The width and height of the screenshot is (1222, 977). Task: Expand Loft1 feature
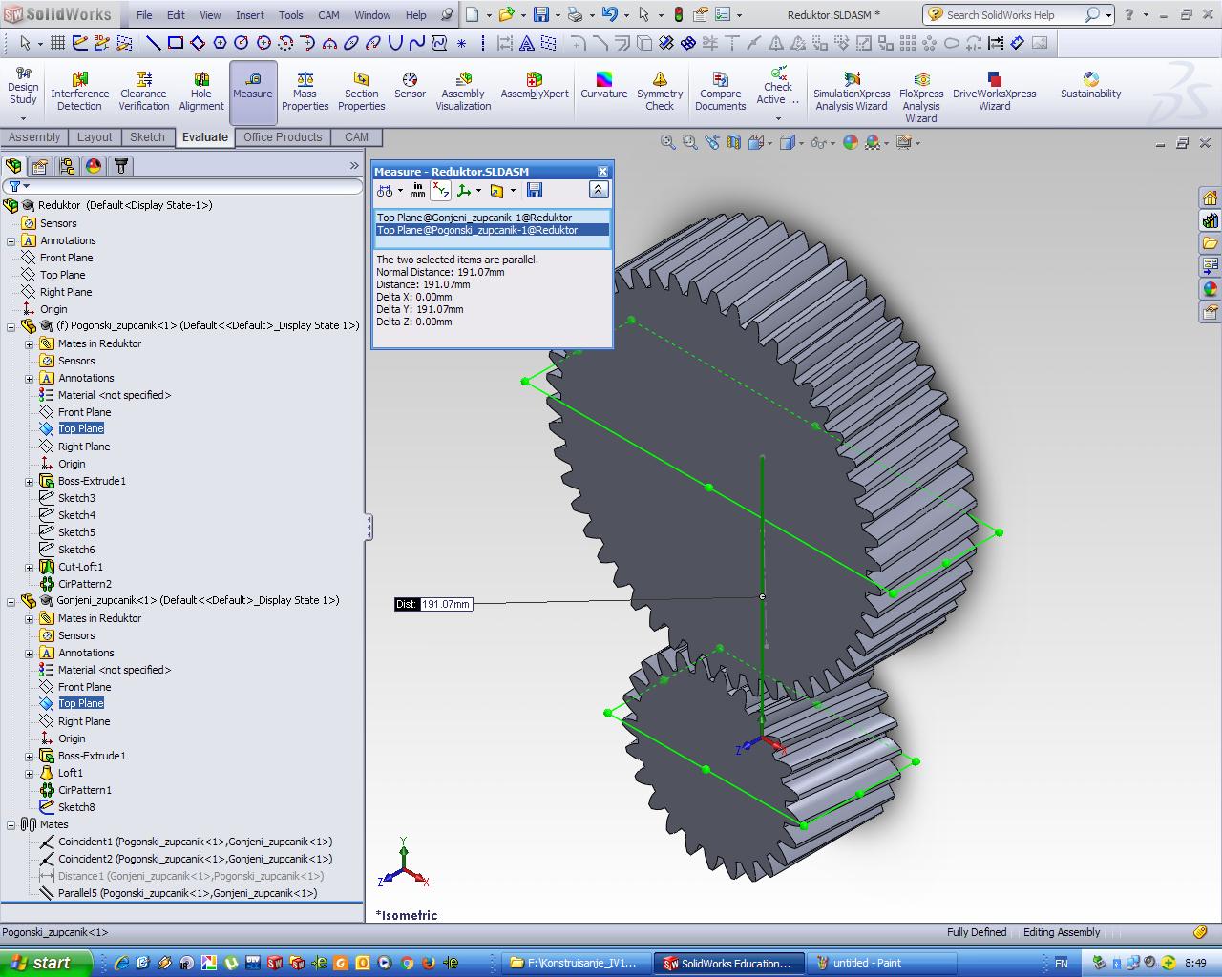pos(30,774)
